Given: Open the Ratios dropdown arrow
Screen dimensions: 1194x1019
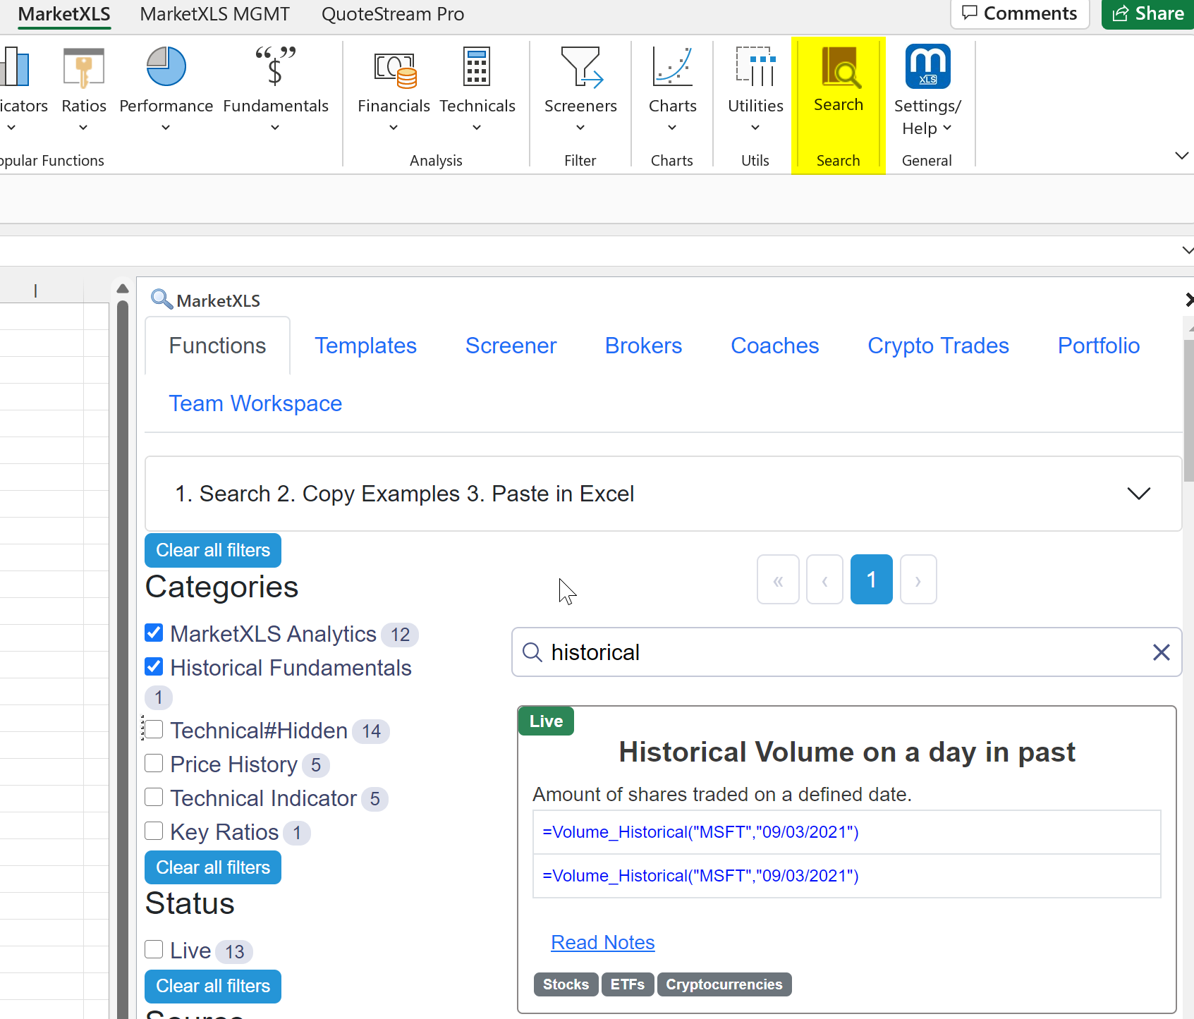Looking at the screenshot, I should click(x=83, y=128).
